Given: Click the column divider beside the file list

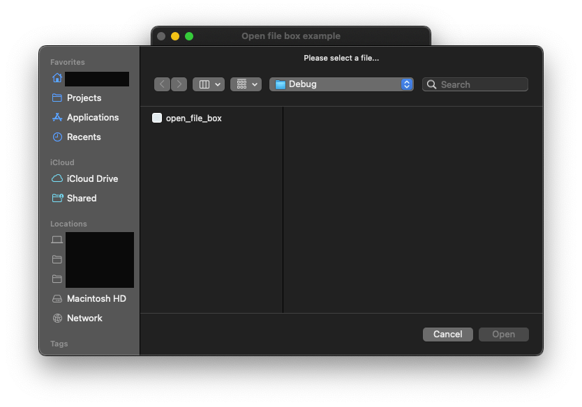Looking at the screenshot, I should click(x=283, y=209).
